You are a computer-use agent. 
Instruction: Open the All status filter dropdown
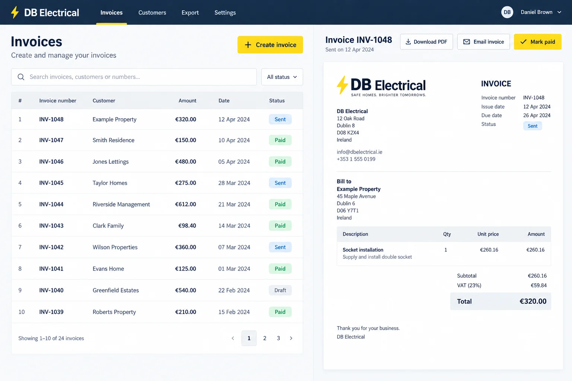pos(282,77)
